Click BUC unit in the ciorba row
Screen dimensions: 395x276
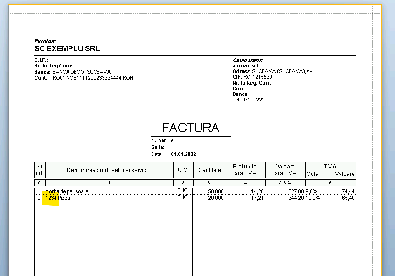(182, 191)
